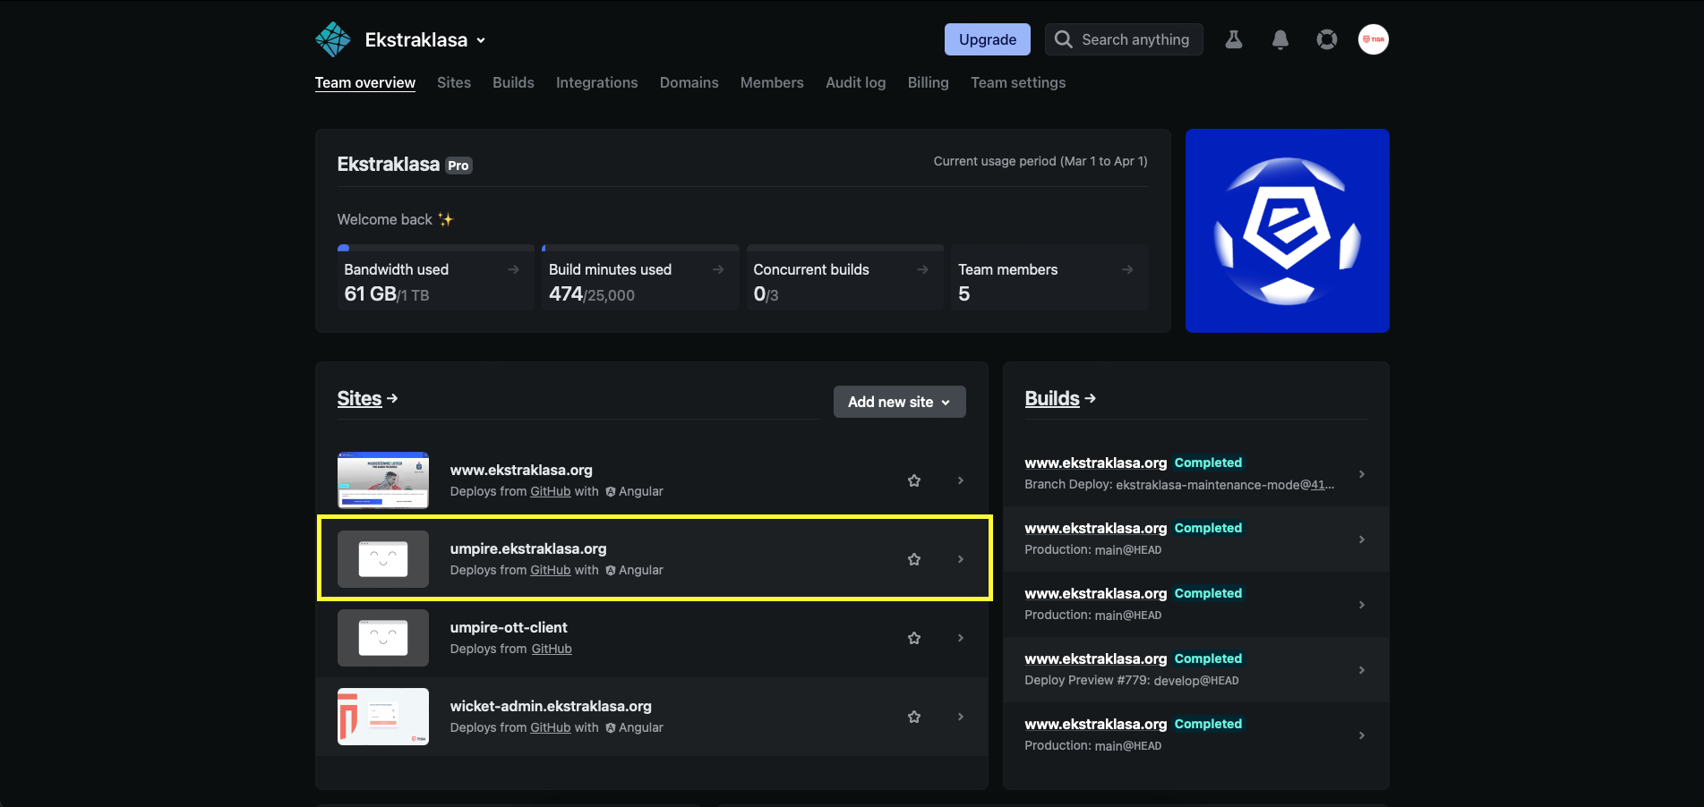Click the www.ekstraklasa.org site thumbnail
The width and height of the screenshot is (1704, 807).
point(383,480)
